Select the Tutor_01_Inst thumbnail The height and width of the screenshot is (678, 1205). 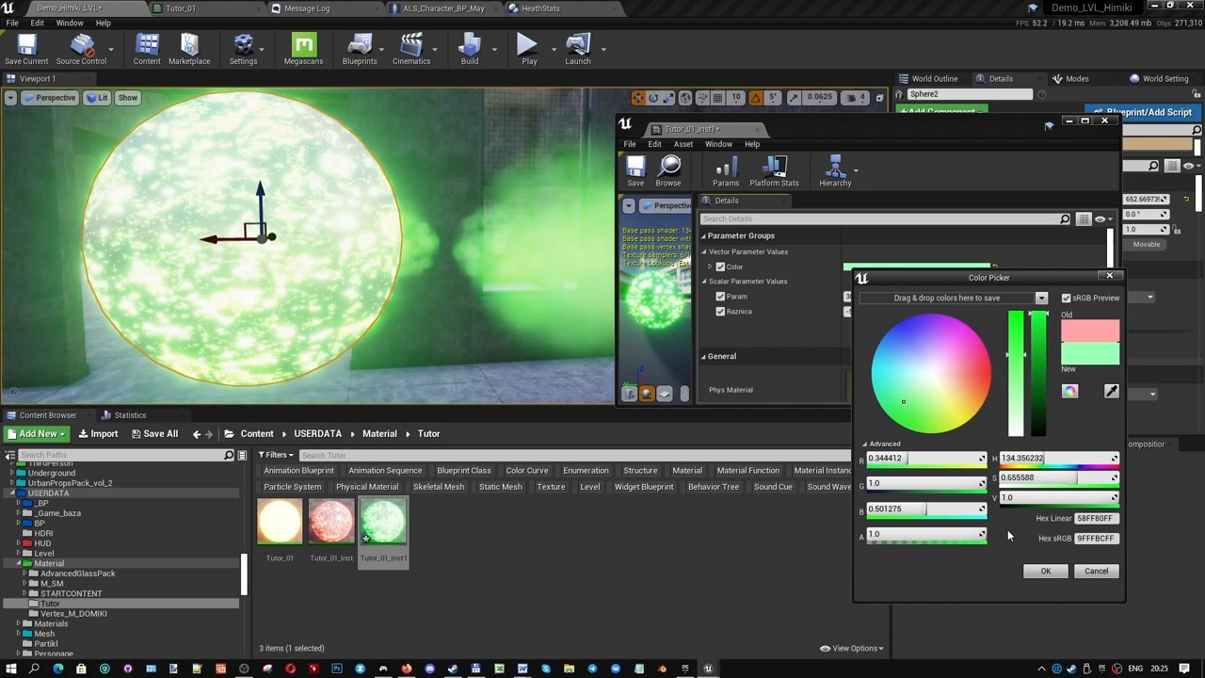pyautogui.click(x=331, y=522)
